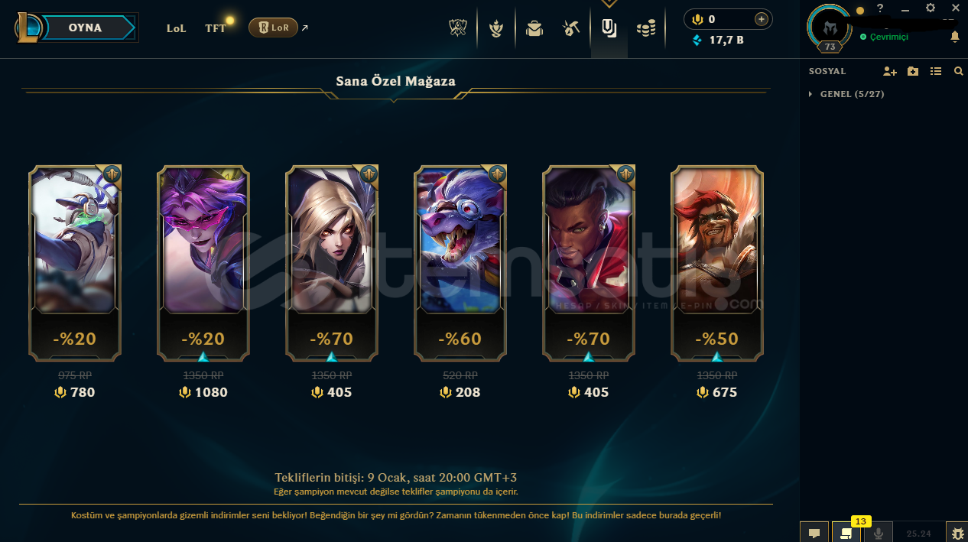Select the -%50 offer card for 675 RP

tap(717, 264)
